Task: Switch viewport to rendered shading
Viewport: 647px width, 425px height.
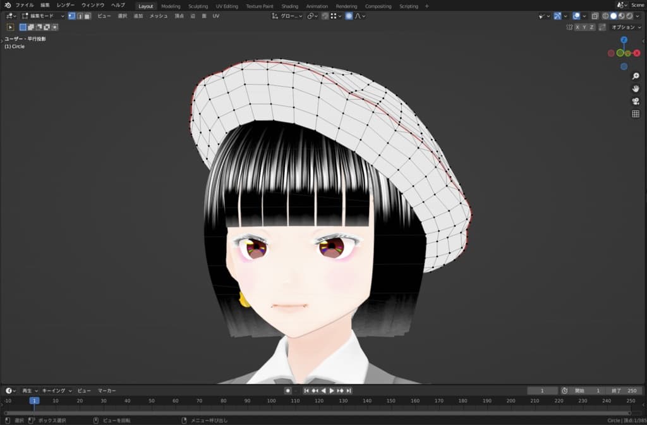Action: (x=629, y=16)
